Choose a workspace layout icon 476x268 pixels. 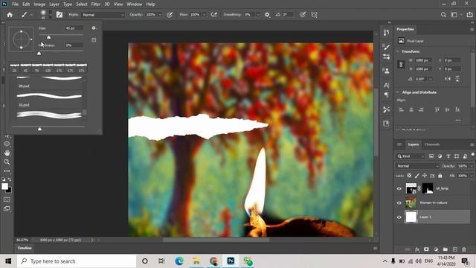[x=454, y=15]
